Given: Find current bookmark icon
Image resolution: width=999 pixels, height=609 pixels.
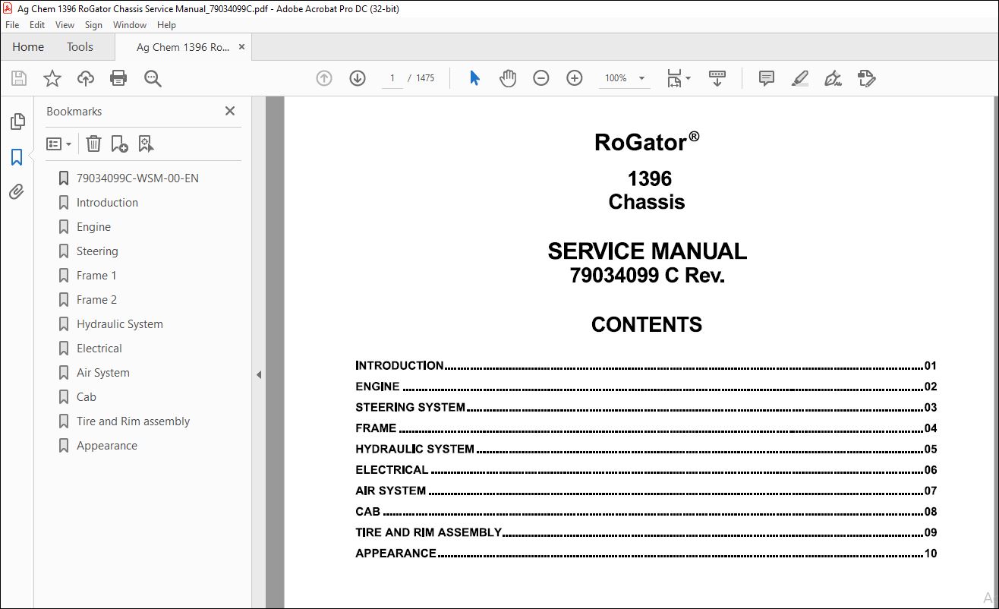Looking at the screenshot, I should pyautogui.click(x=146, y=144).
